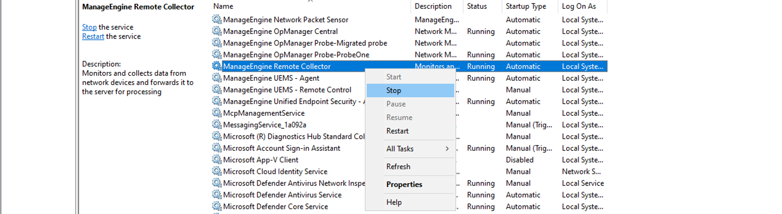
Task: Click gear icon for OpManager Probe-ProbeOne service
Action: pos(217,54)
